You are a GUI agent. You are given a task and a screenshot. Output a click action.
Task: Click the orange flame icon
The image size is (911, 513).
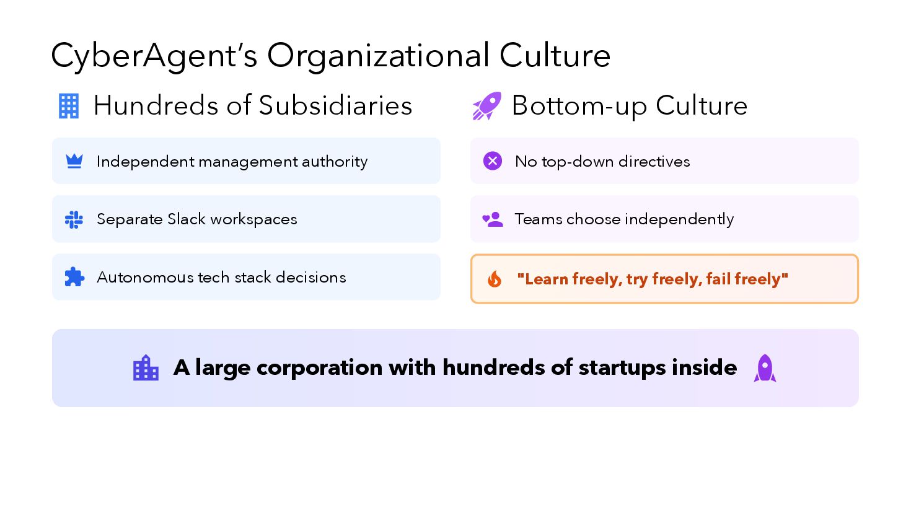click(495, 279)
